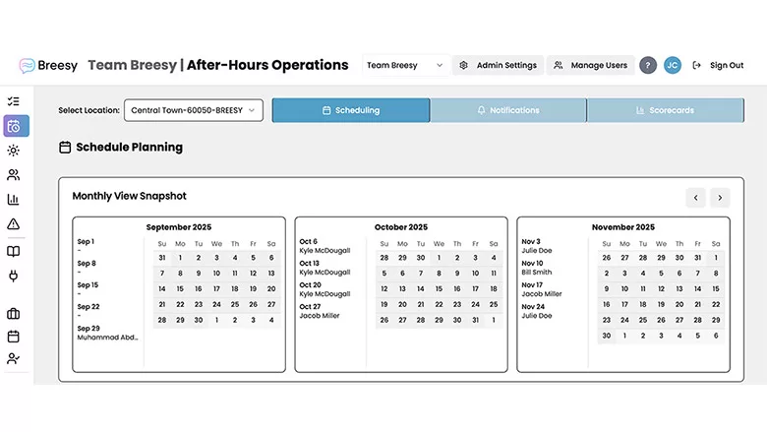Click the Sign Out link
The image size is (767, 432).
(x=727, y=65)
